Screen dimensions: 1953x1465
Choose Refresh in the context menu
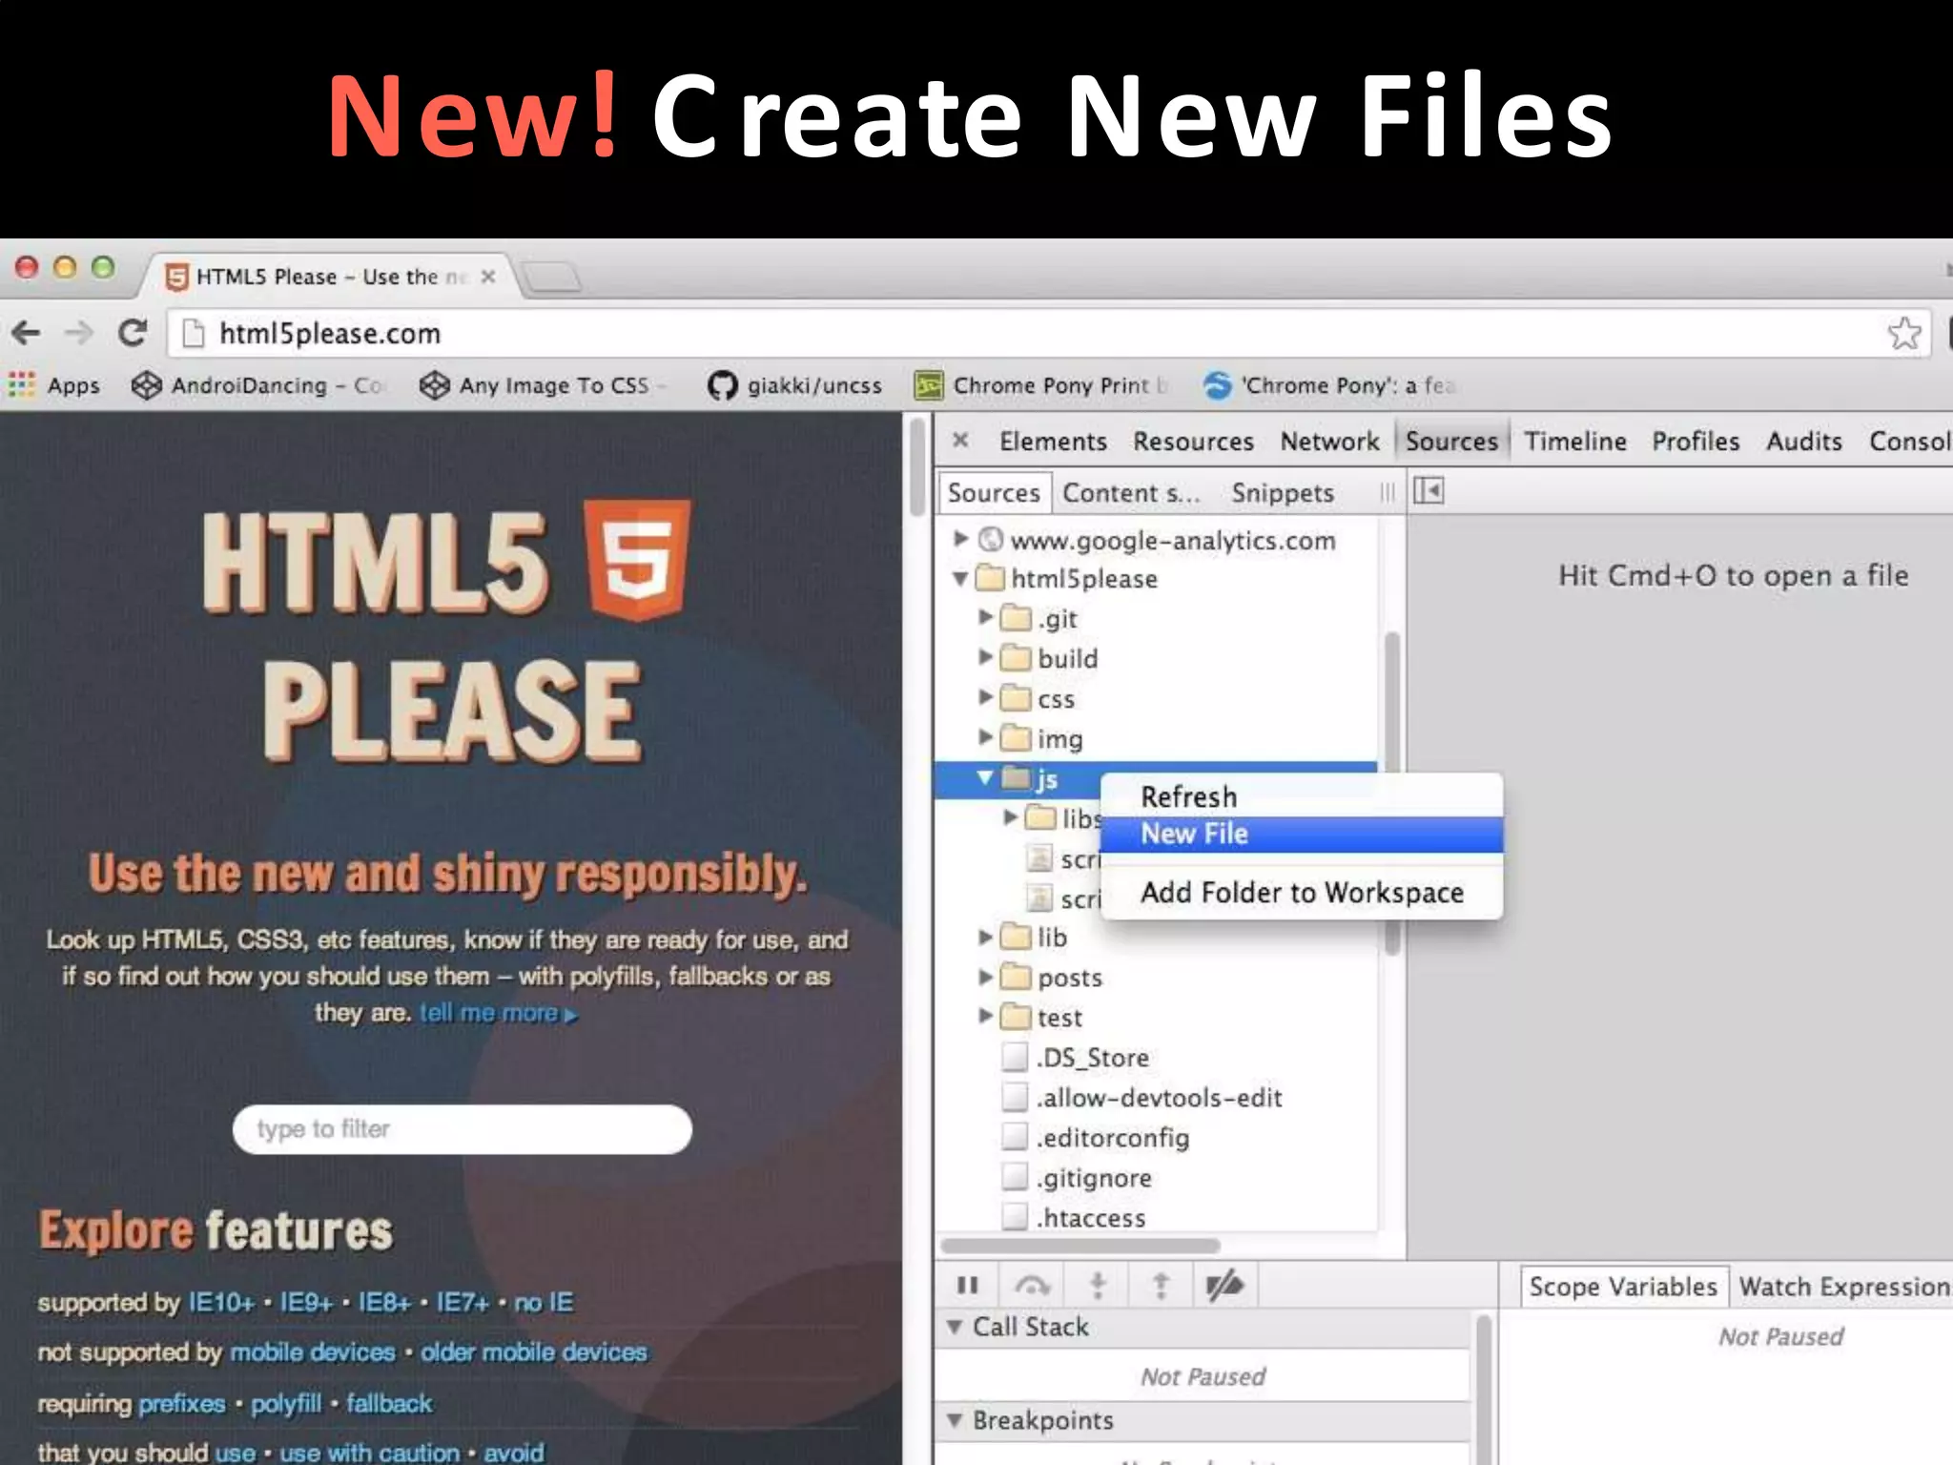(x=1302, y=796)
